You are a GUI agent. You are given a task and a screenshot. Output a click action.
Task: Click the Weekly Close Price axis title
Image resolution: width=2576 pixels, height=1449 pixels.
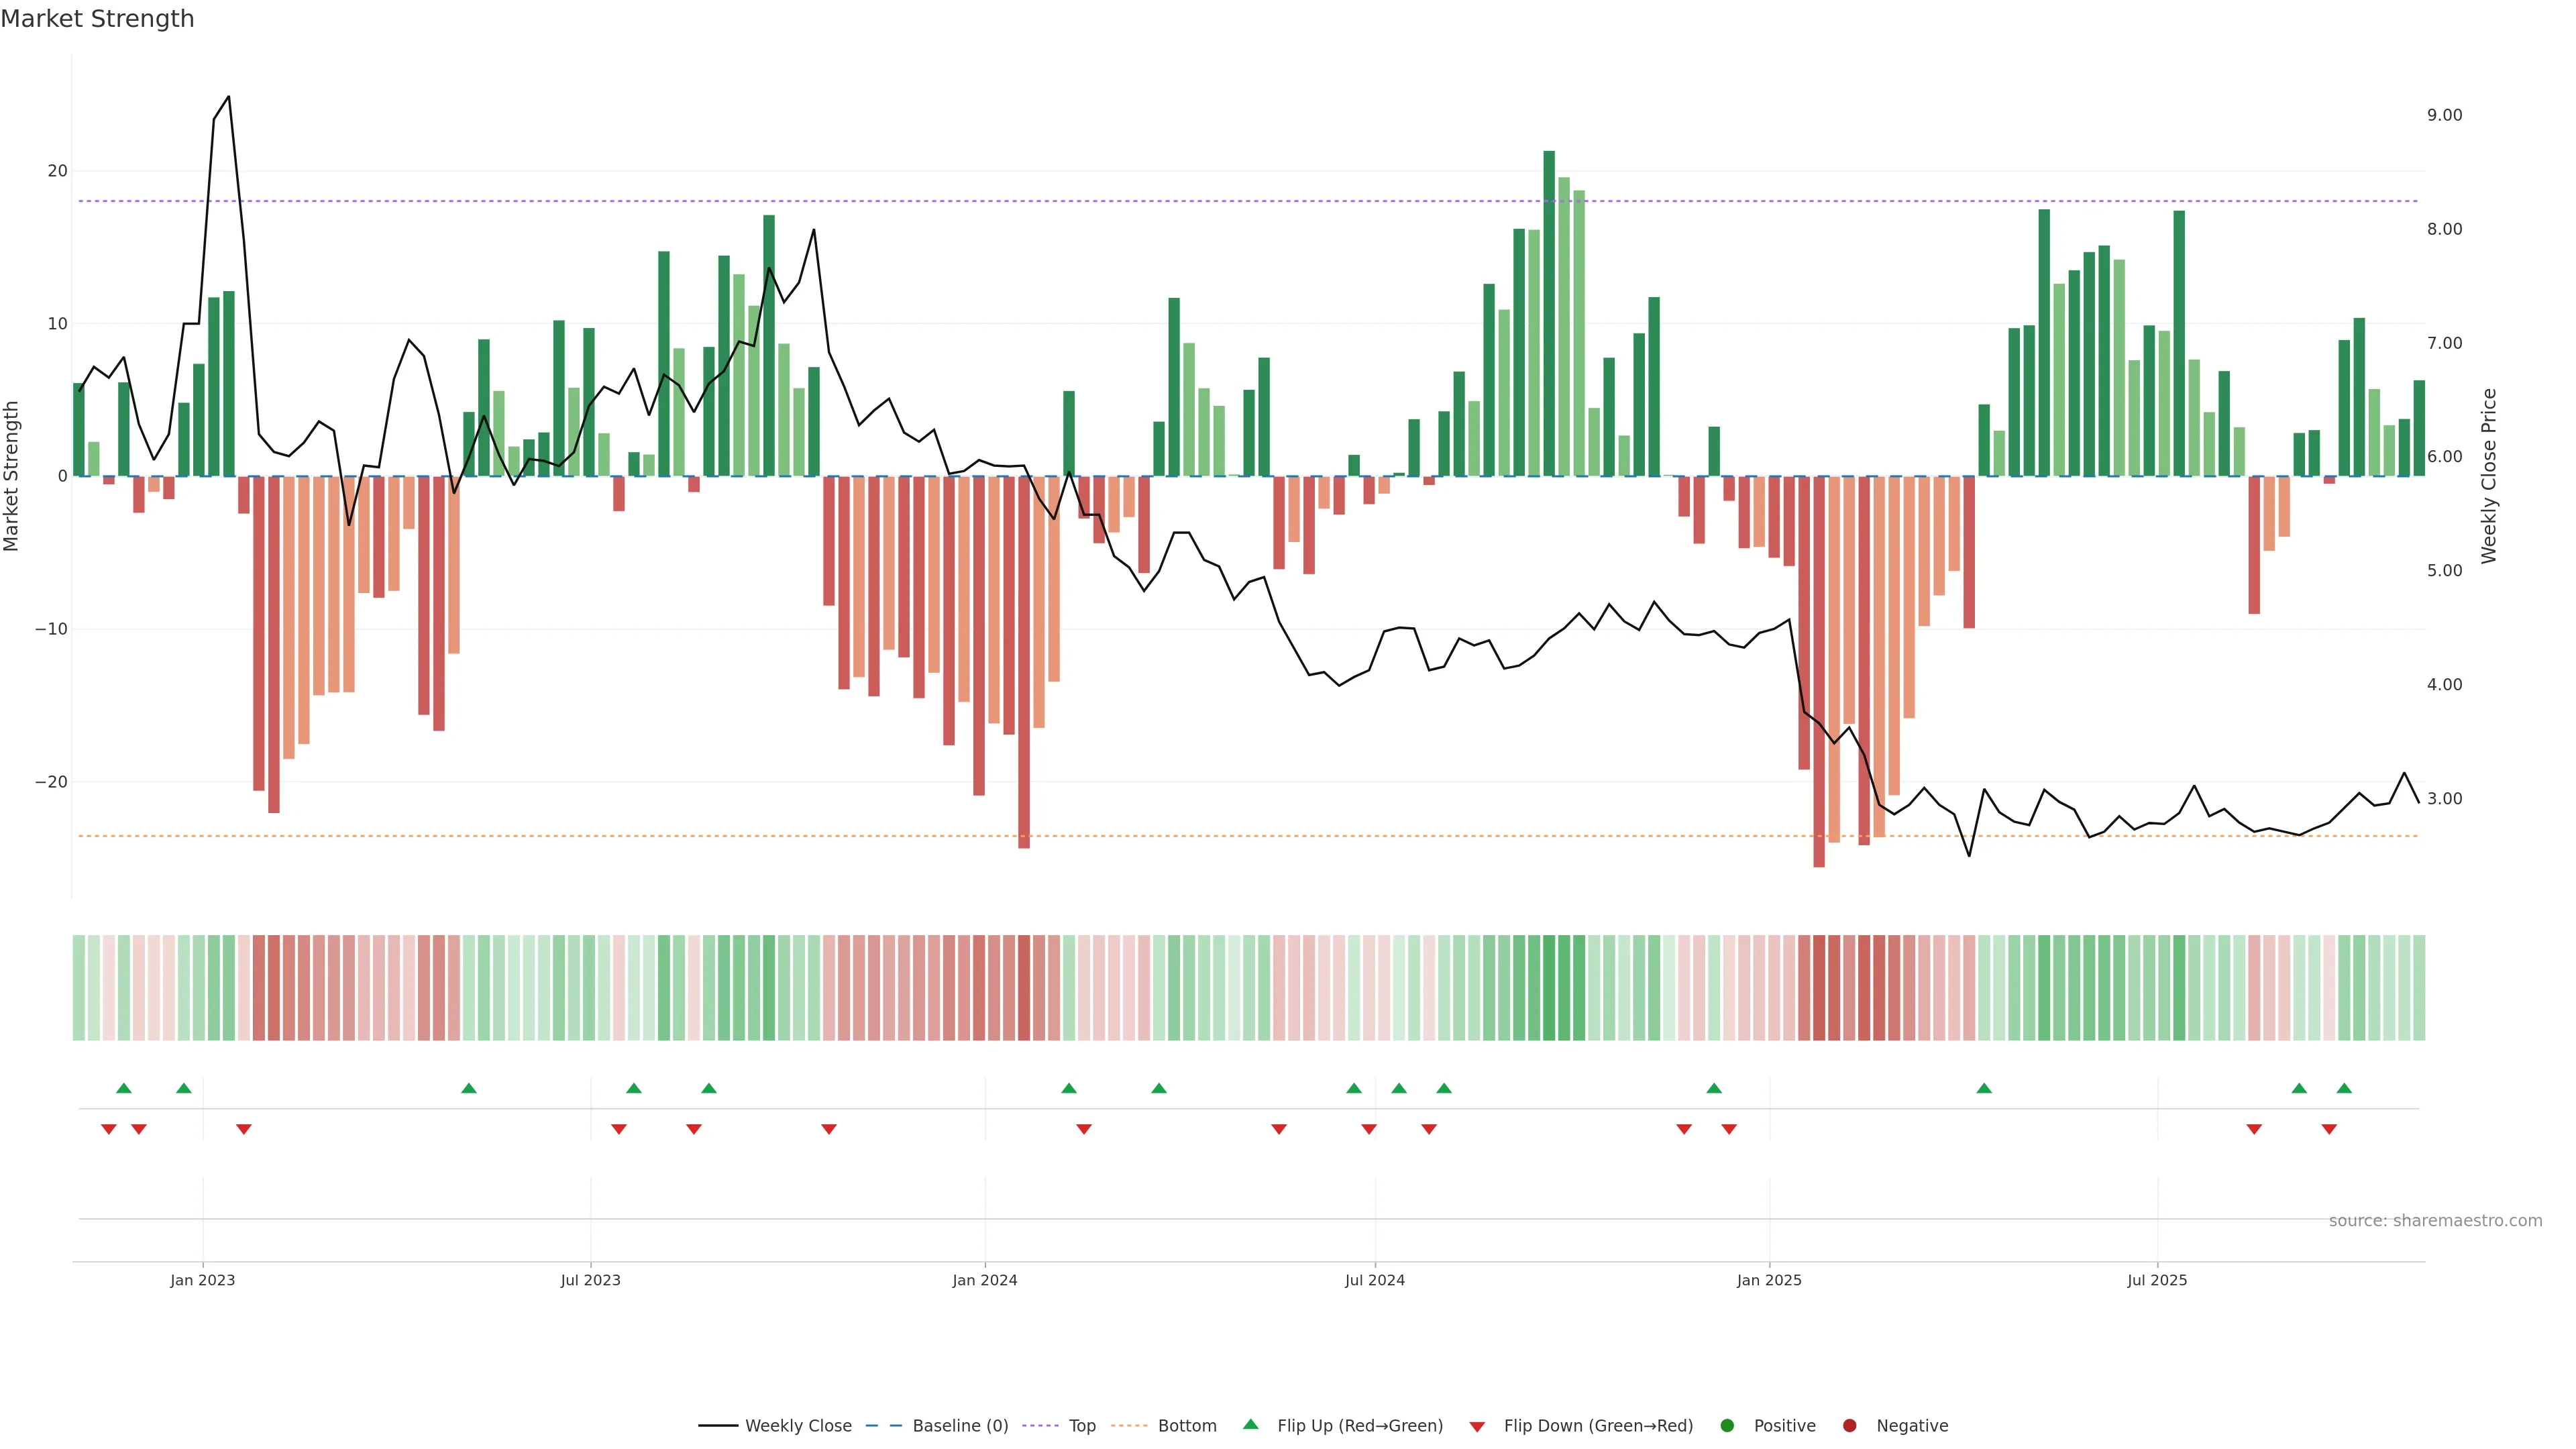coord(2489,476)
